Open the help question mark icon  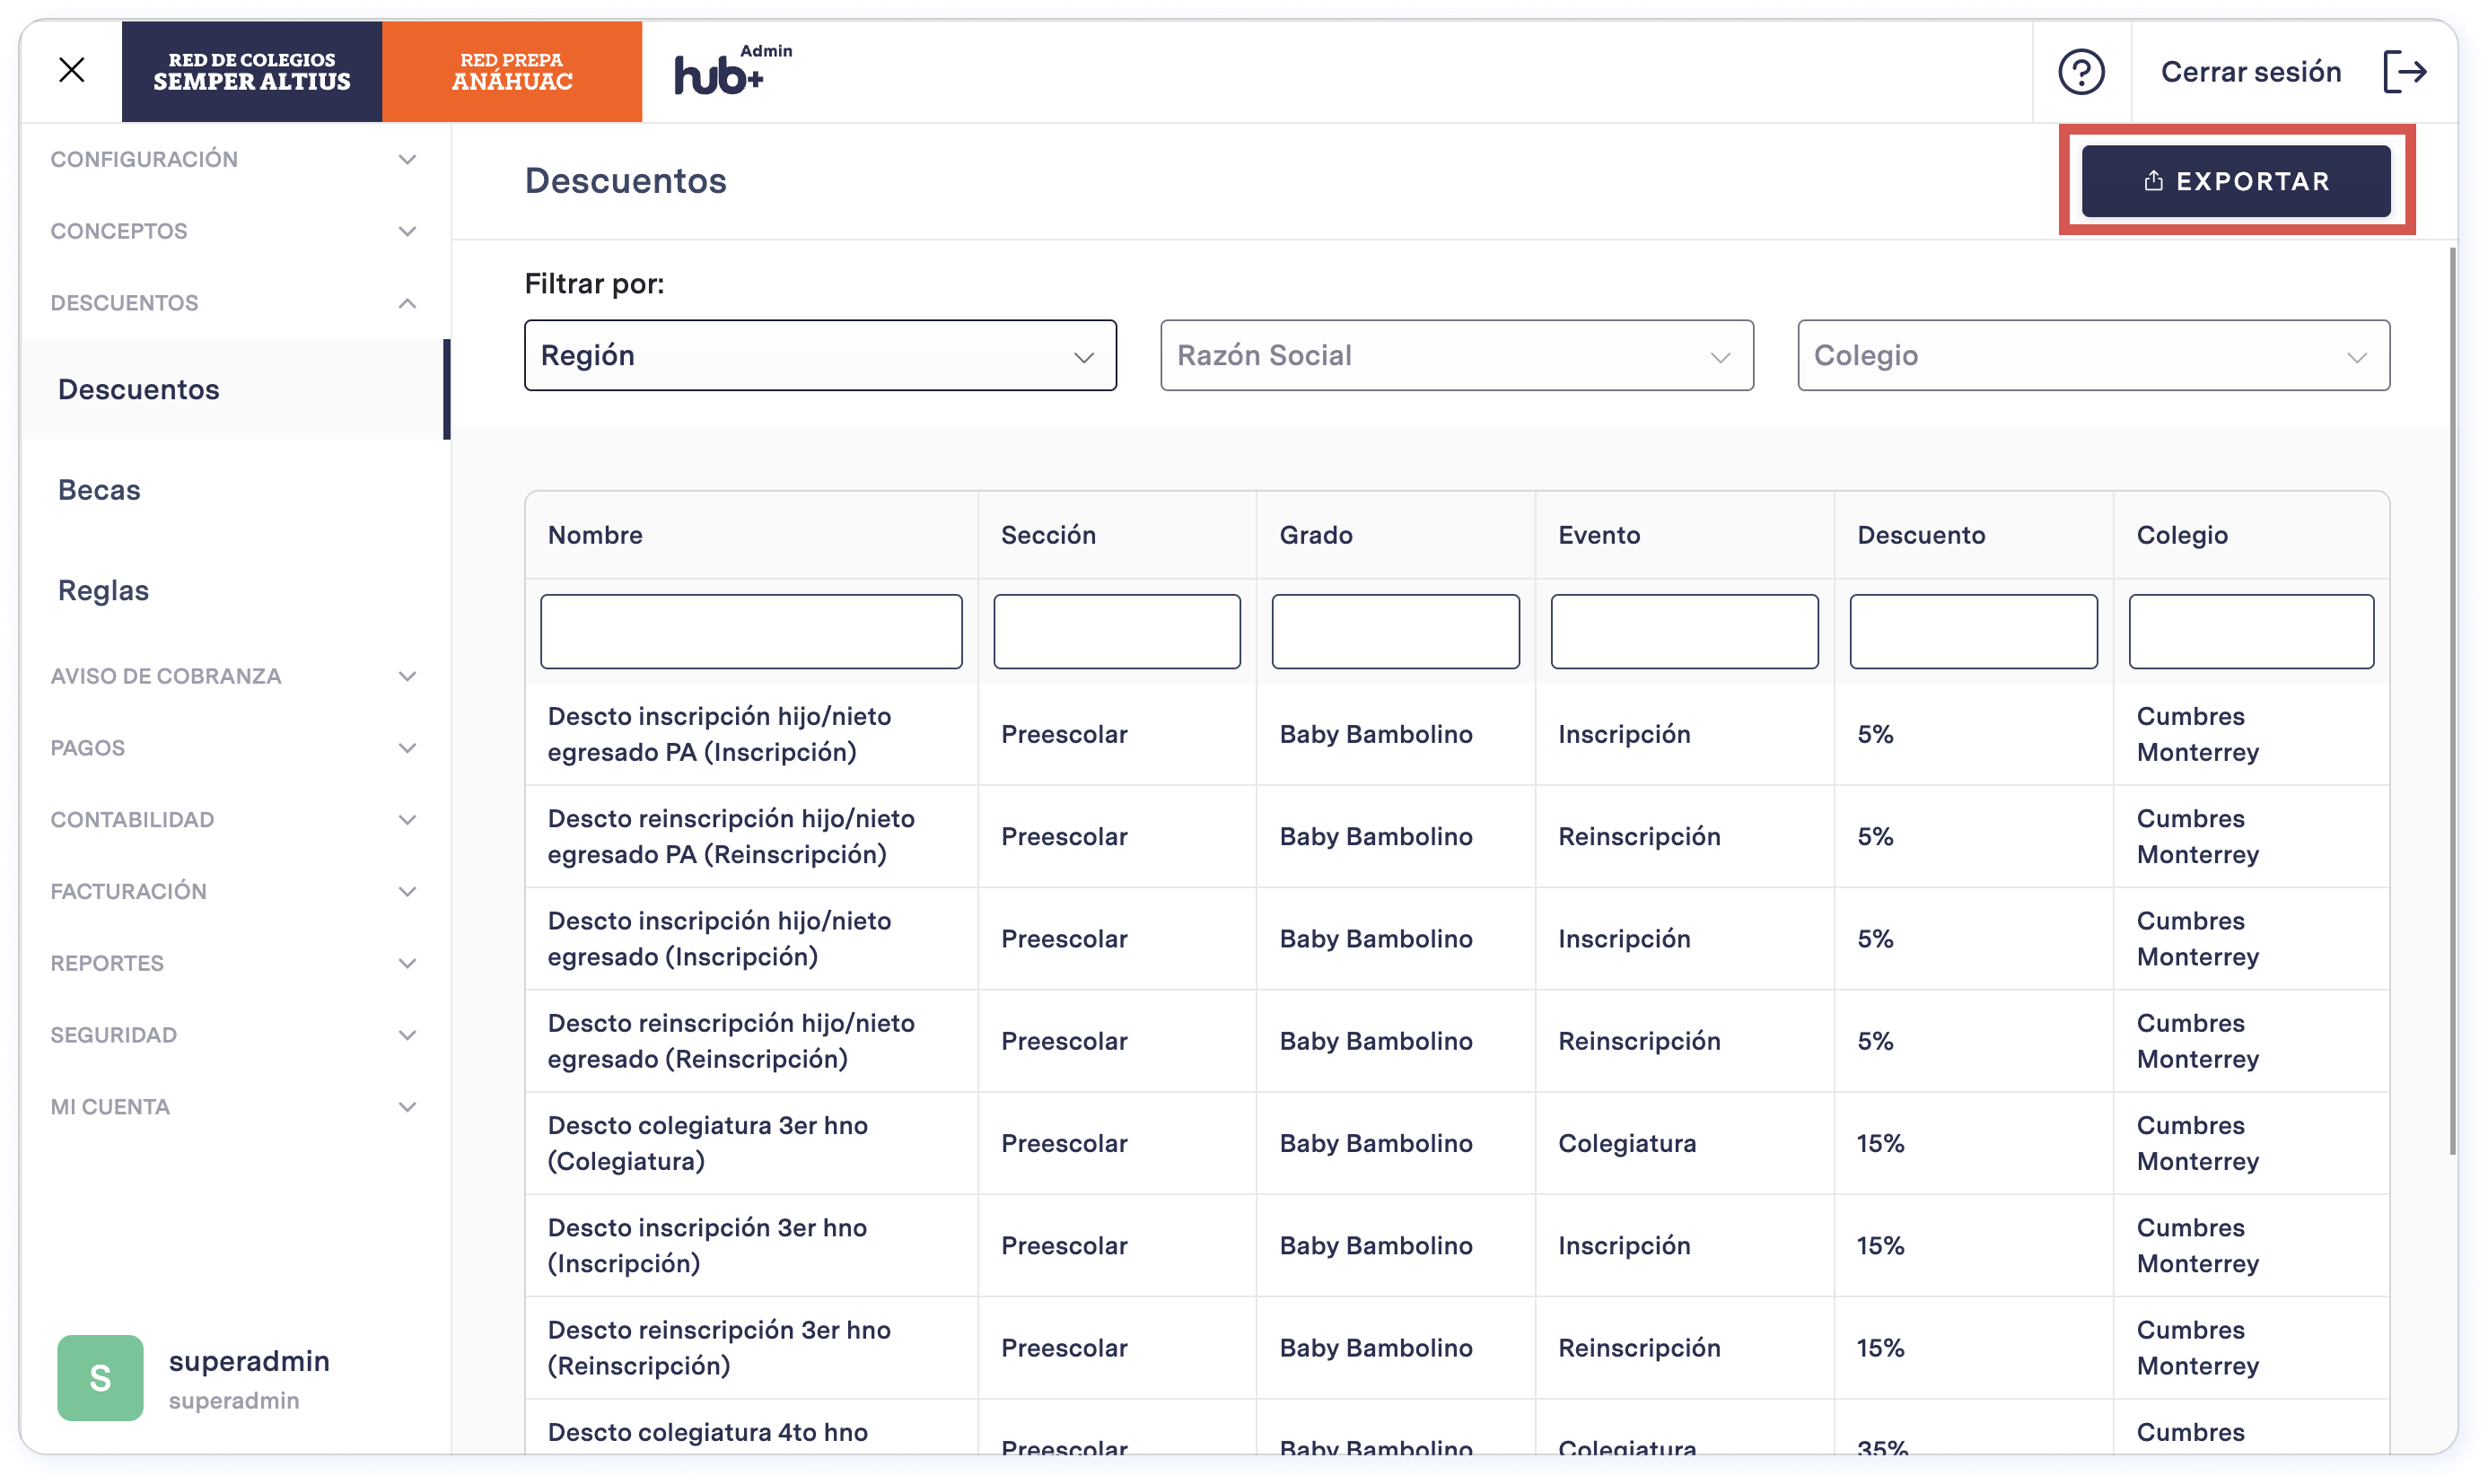point(2081,72)
